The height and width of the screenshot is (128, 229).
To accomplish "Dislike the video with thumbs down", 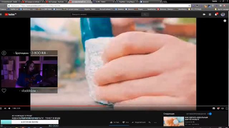I will (x=126, y=122).
